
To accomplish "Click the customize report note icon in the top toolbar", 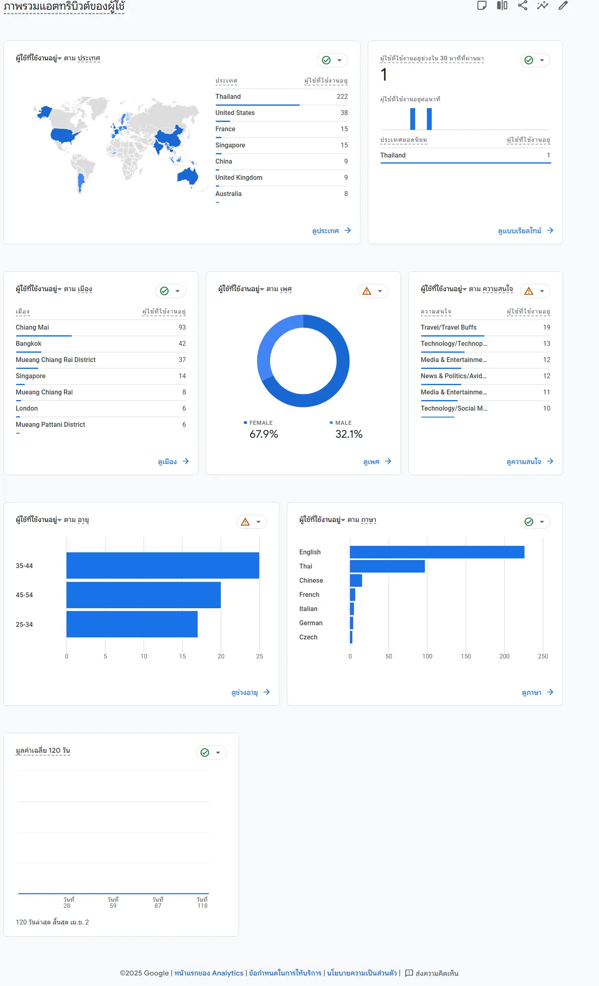I will point(482,5).
